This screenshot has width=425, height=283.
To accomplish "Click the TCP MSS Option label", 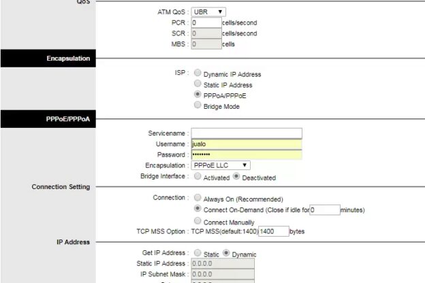I will [x=161, y=231].
